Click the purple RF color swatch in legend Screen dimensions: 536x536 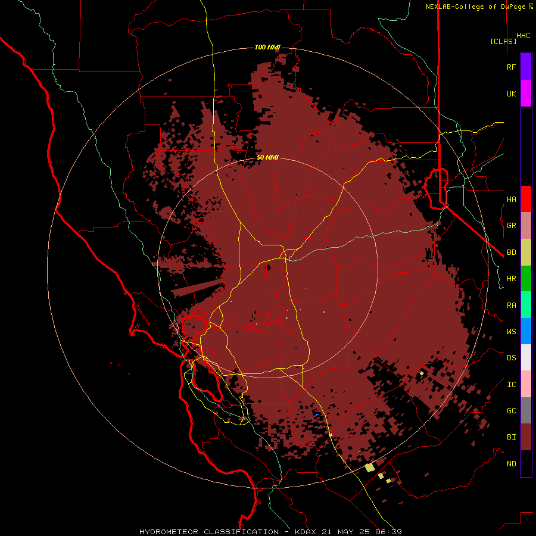click(526, 67)
